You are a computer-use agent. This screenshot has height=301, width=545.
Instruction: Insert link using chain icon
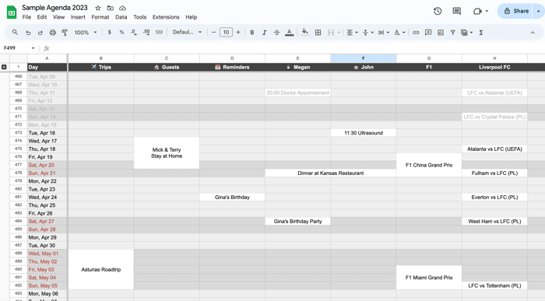[416, 33]
